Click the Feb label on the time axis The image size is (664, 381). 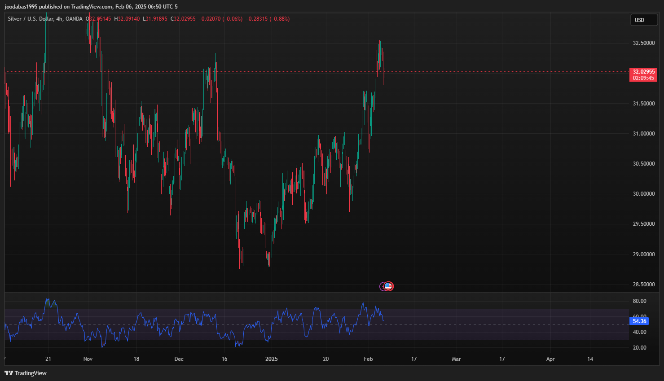click(368, 359)
